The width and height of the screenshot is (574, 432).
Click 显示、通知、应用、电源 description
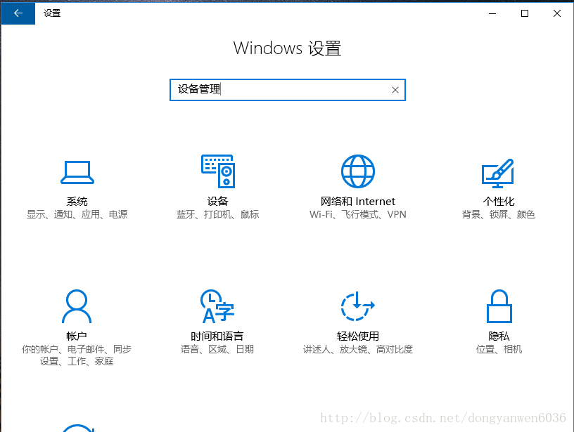(x=77, y=214)
